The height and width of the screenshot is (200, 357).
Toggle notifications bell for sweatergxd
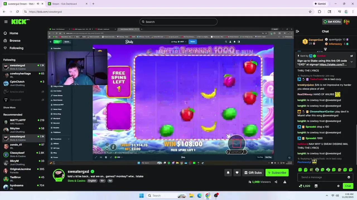(228, 172)
